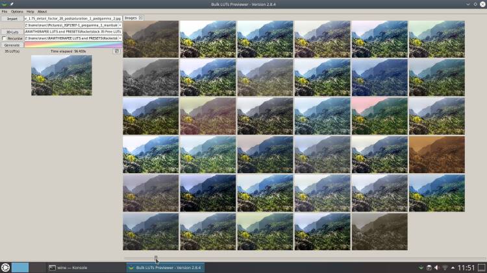Click the green tray icon
The height and width of the screenshot is (273, 487).
421,267
